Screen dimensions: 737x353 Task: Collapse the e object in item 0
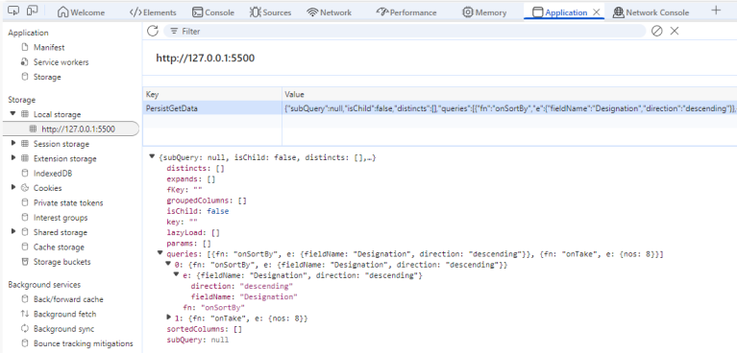pyautogui.click(x=177, y=275)
